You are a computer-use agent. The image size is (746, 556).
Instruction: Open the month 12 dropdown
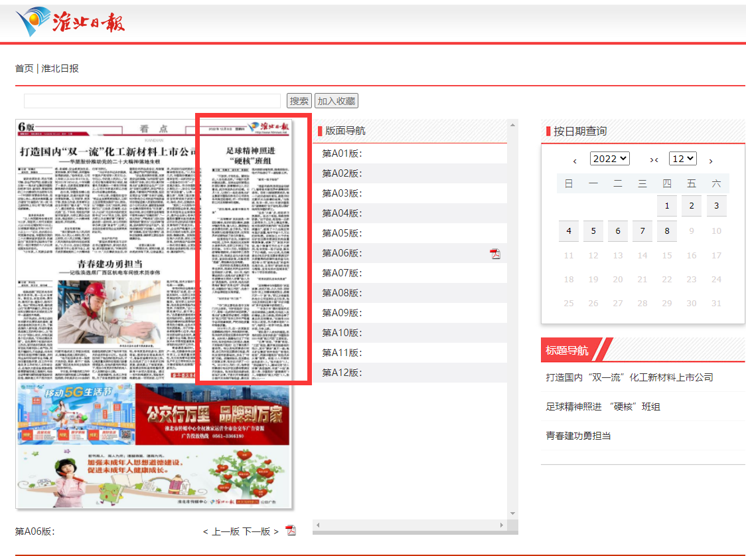[682, 159]
